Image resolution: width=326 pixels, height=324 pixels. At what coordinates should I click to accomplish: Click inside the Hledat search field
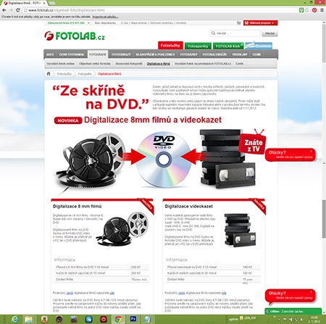click(235, 33)
